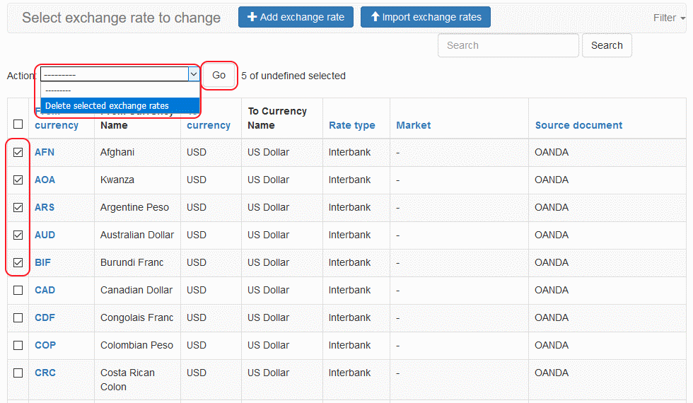
Task: Open the COP currency link
Action: click(x=45, y=345)
